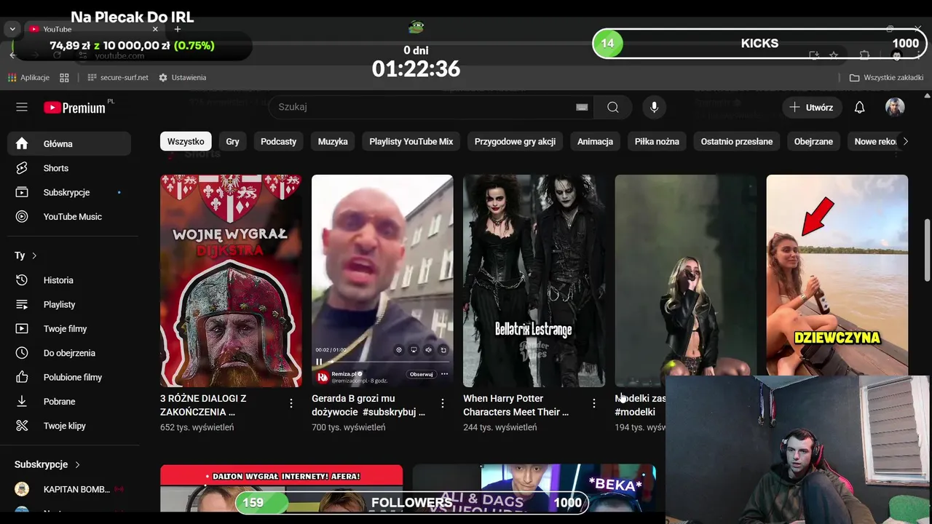Screen dimensions: 932x524
Task: Select the Wszystko filter chip
Action: 186,141
